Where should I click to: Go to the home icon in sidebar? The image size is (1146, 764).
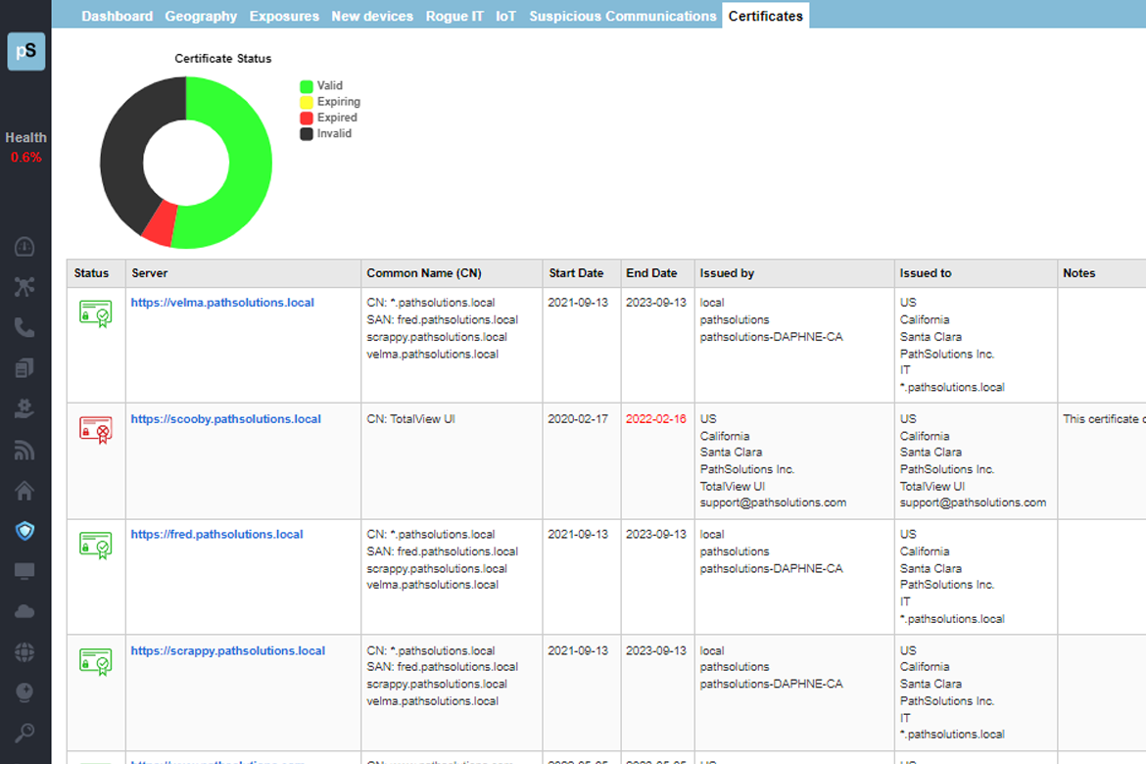24,490
